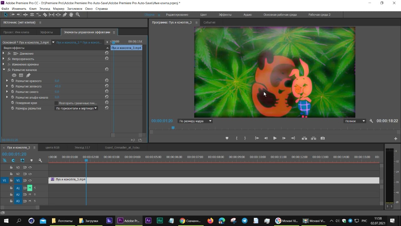Open the button editor plus icon
Screen dimensions: 401x226
point(396,138)
